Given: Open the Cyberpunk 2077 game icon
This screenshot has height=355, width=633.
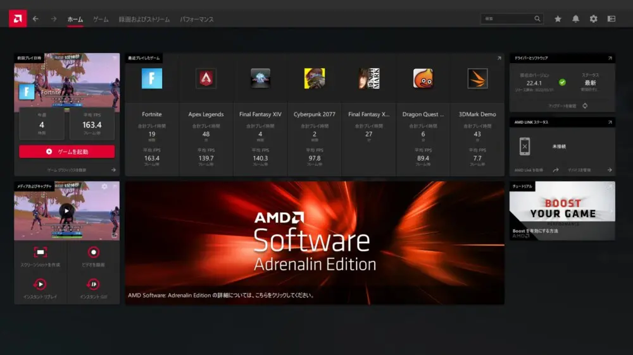Looking at the screenshot, I should pos(315,78).
